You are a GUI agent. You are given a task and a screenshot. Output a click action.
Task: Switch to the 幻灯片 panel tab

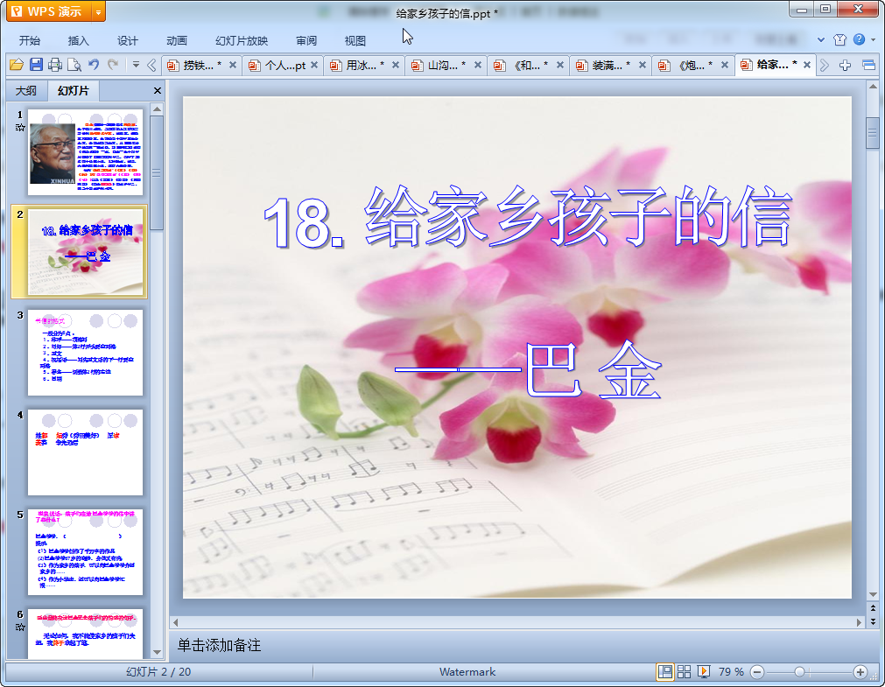[74, 90]
